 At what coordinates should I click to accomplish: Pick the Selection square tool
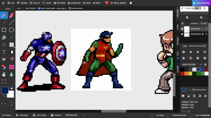pos(12,45)
